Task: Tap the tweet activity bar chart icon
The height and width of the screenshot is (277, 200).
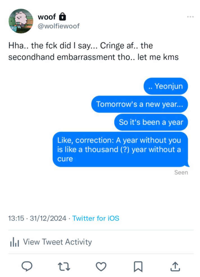Action: click(x=15, y=242)
